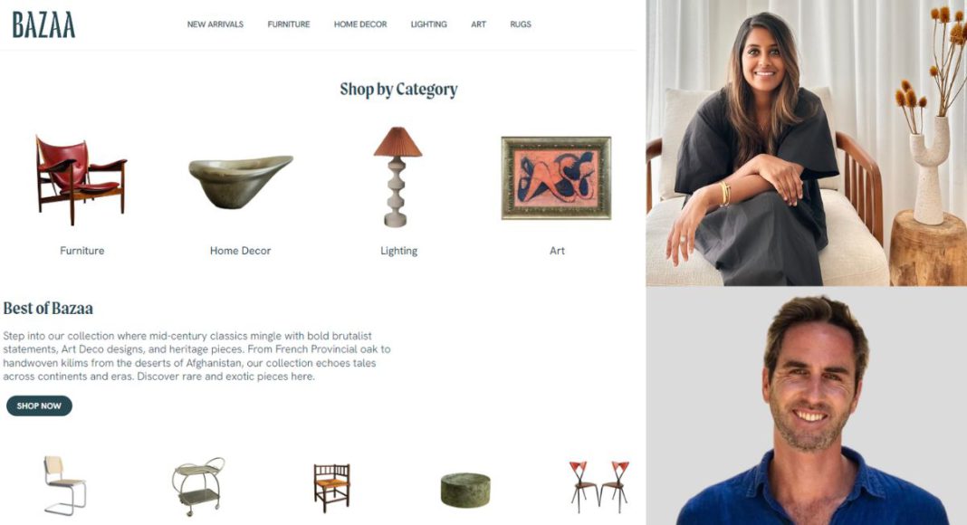Open the Furniture navigation link
The width and height of the screenshot is (967, 525).
pyautogui.click(x=289, y=24)
